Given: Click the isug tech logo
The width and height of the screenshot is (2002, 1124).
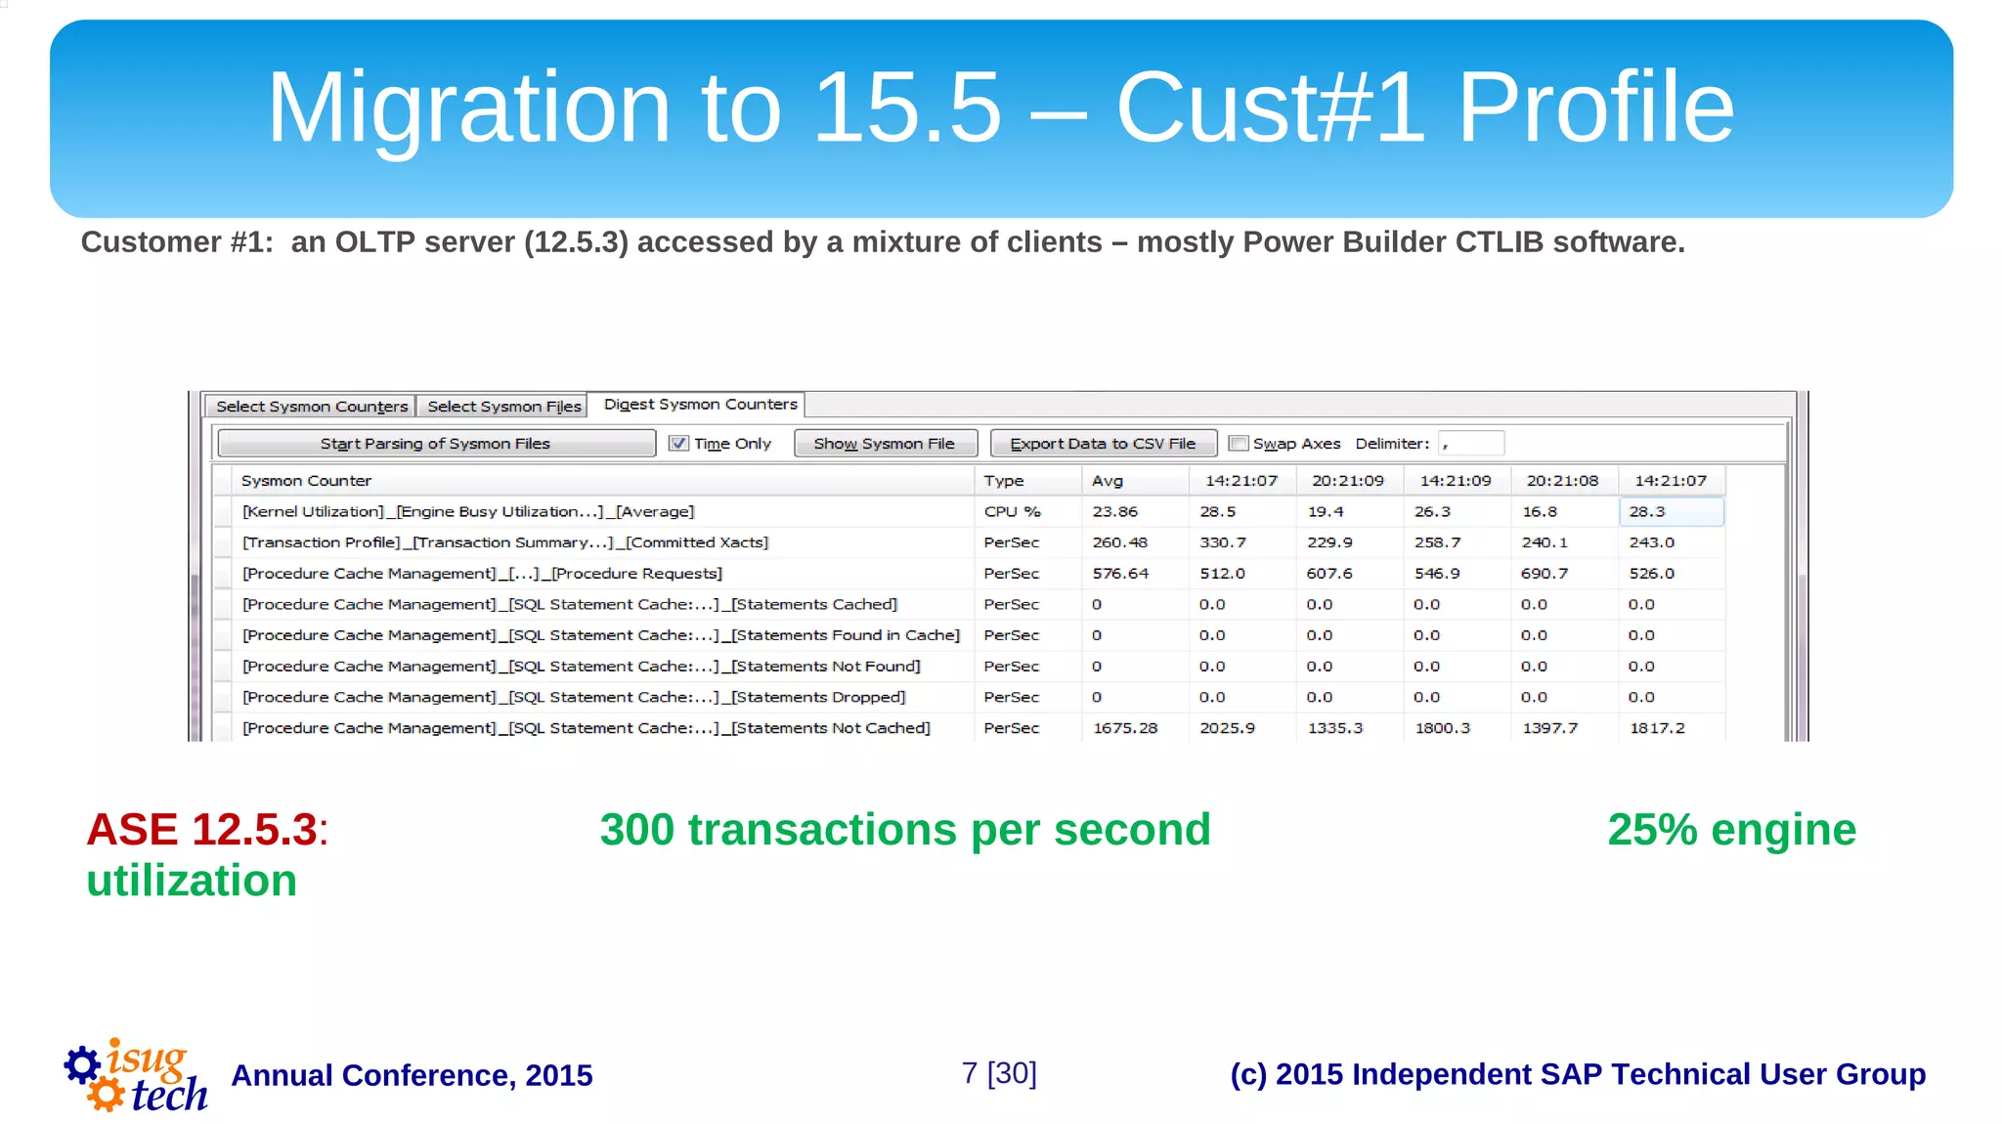Looking at the screenshot, I should [x=136, y=1075].
